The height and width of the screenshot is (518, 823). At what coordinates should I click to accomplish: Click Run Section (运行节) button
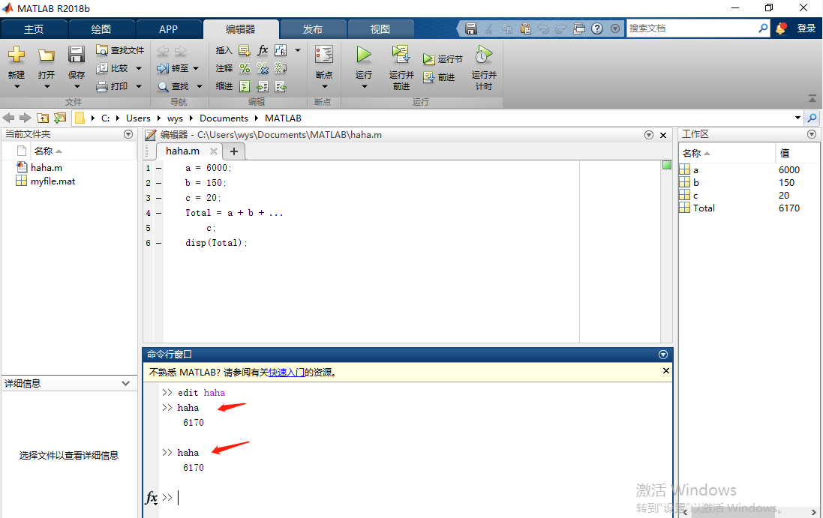(443, 59)
